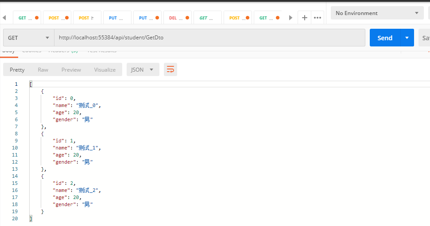
Task: Switch to Preview response view
Action: (71, 70)
